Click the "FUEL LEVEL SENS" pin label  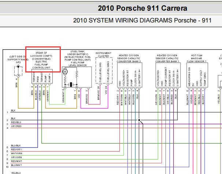tap(108, 72)
